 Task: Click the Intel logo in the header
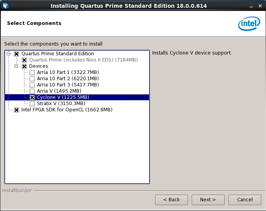point(249,24)
